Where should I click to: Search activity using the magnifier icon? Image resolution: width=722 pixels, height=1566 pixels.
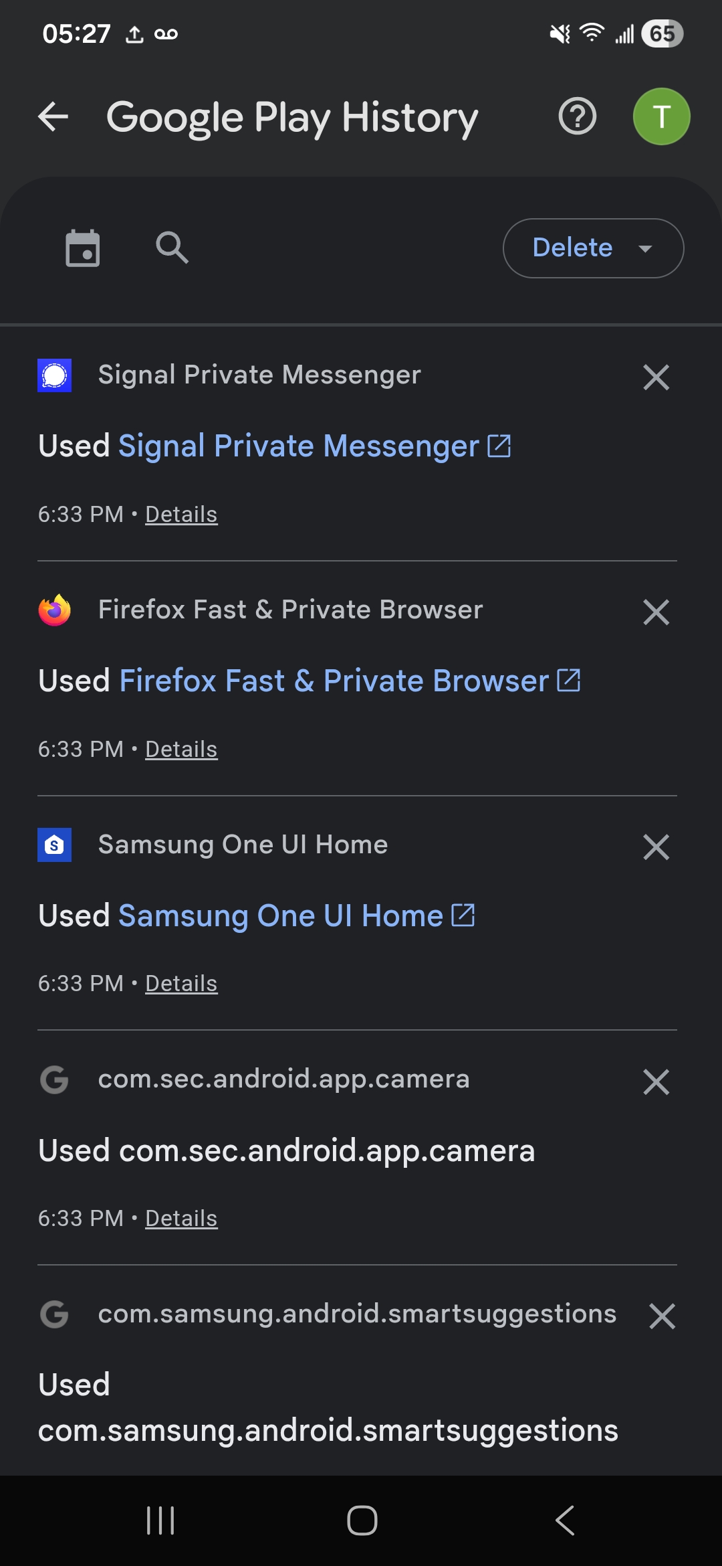(x=172, y=248)
